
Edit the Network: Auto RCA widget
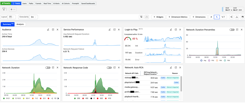(171, 68)
